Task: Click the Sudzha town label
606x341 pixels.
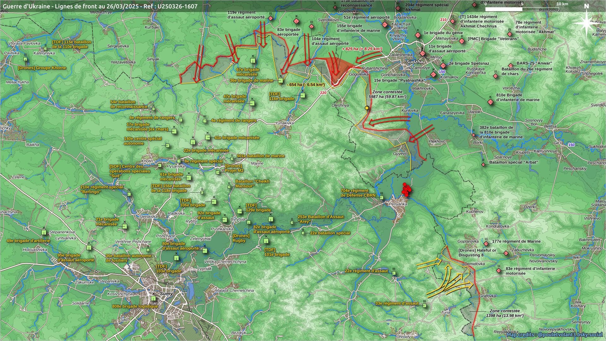Action: click(x=414, y=62)
